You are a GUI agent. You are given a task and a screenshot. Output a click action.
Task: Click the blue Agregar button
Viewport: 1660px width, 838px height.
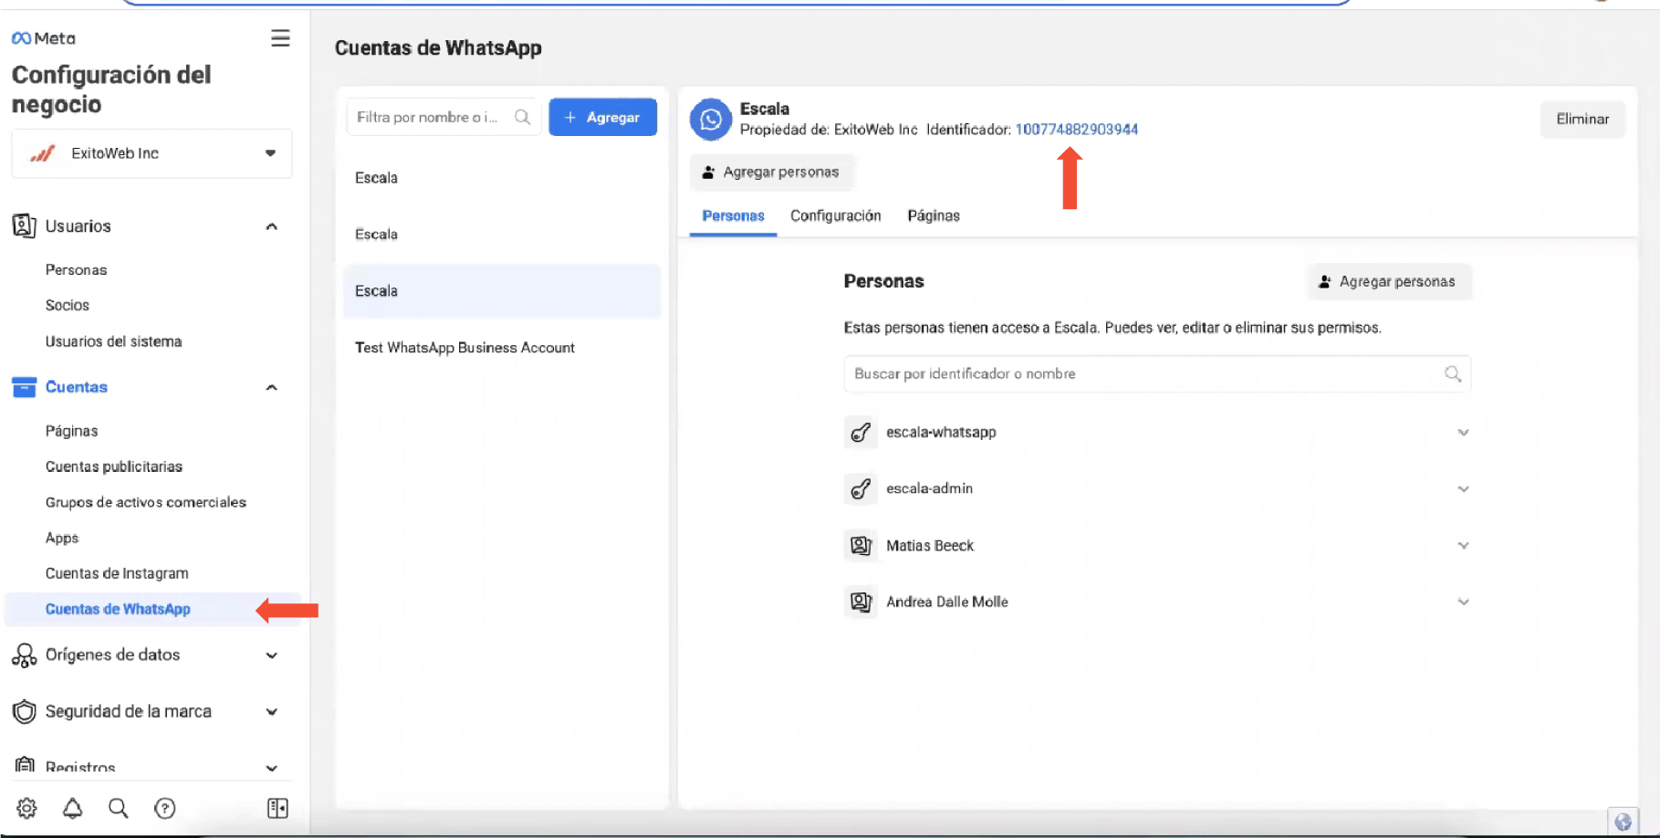(602, 117)
